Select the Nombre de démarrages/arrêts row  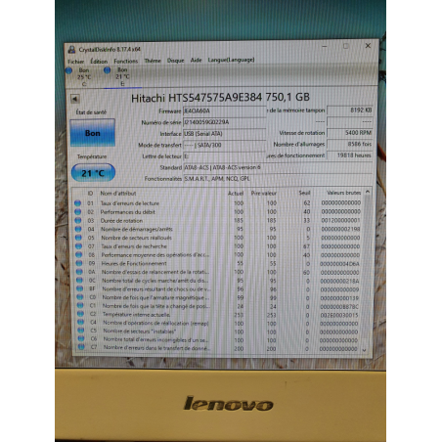(x=218, y=229)
